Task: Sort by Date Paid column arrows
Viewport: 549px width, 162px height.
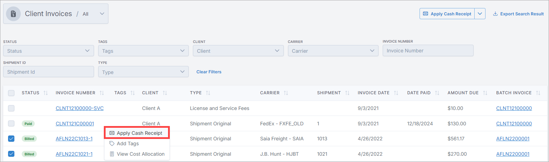Action: 437,93
